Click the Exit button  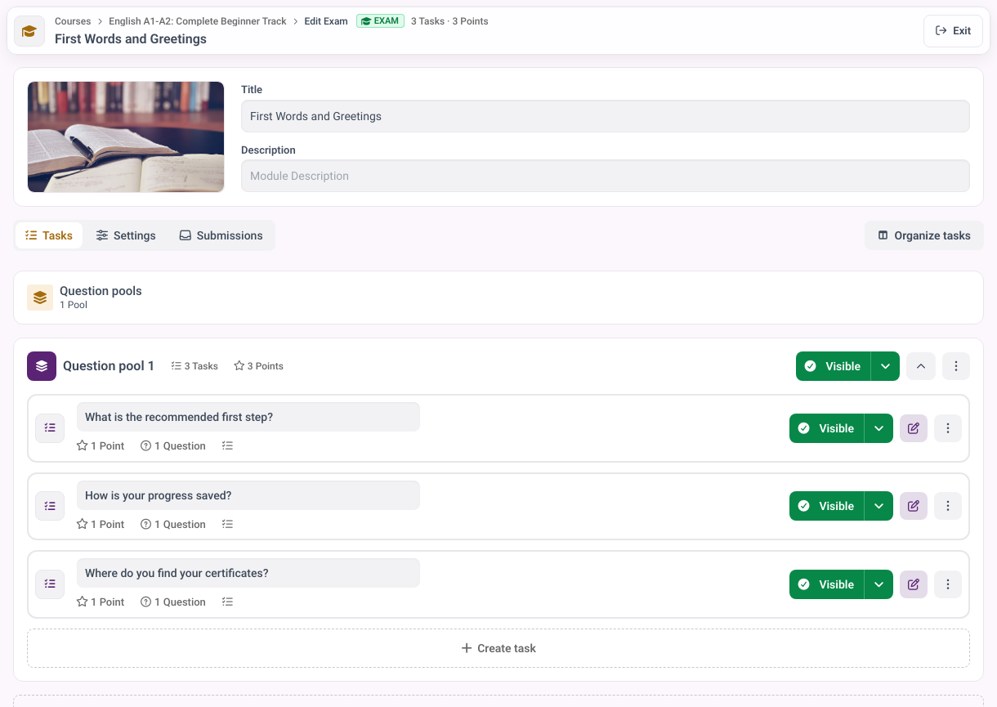tap(953, 31)
